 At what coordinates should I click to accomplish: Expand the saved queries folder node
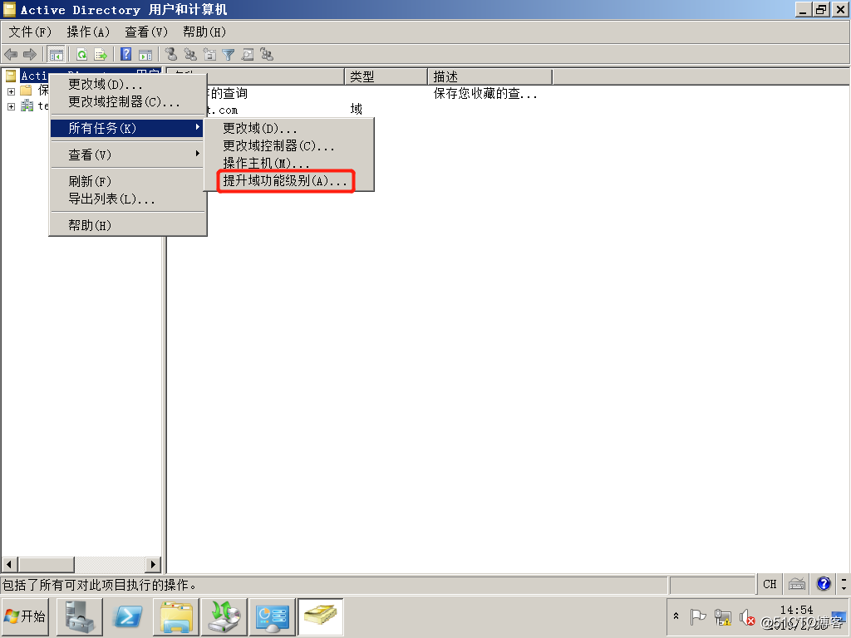[11, 91]
